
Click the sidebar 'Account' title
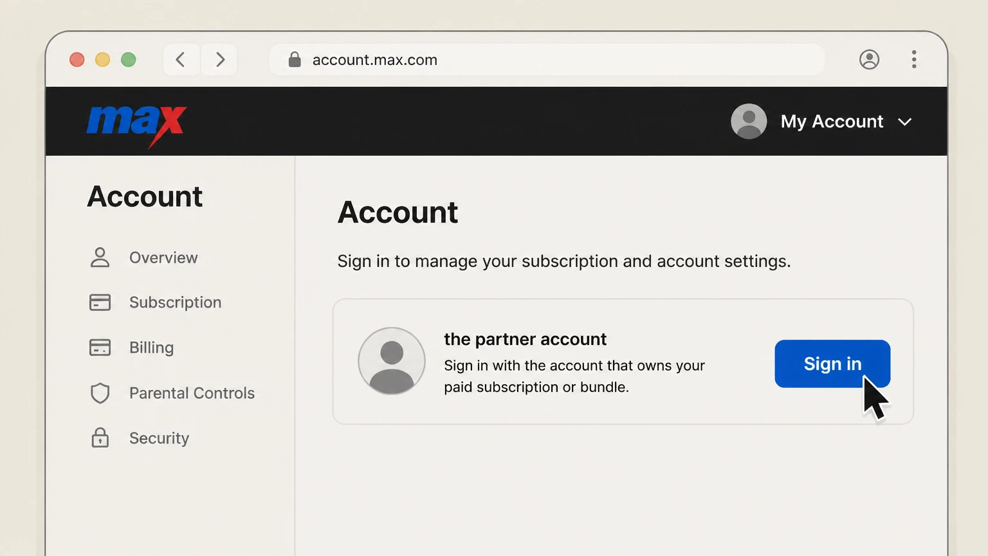145,196
